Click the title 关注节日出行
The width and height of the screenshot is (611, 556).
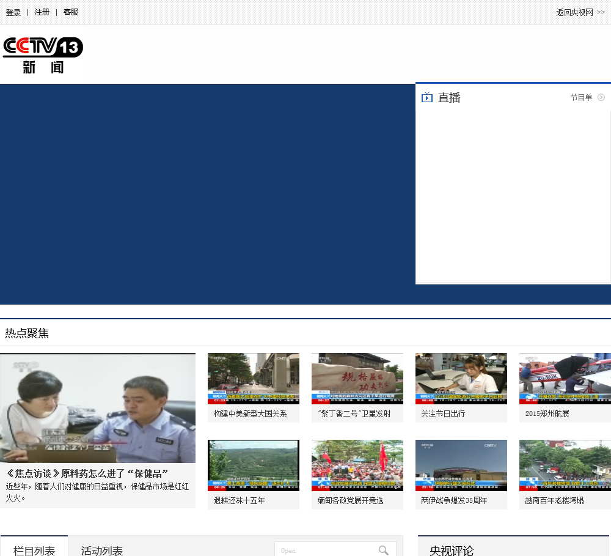click(x=443, y=413)
